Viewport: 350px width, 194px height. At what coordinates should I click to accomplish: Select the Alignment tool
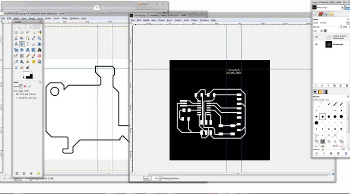[x=28, y=44]
